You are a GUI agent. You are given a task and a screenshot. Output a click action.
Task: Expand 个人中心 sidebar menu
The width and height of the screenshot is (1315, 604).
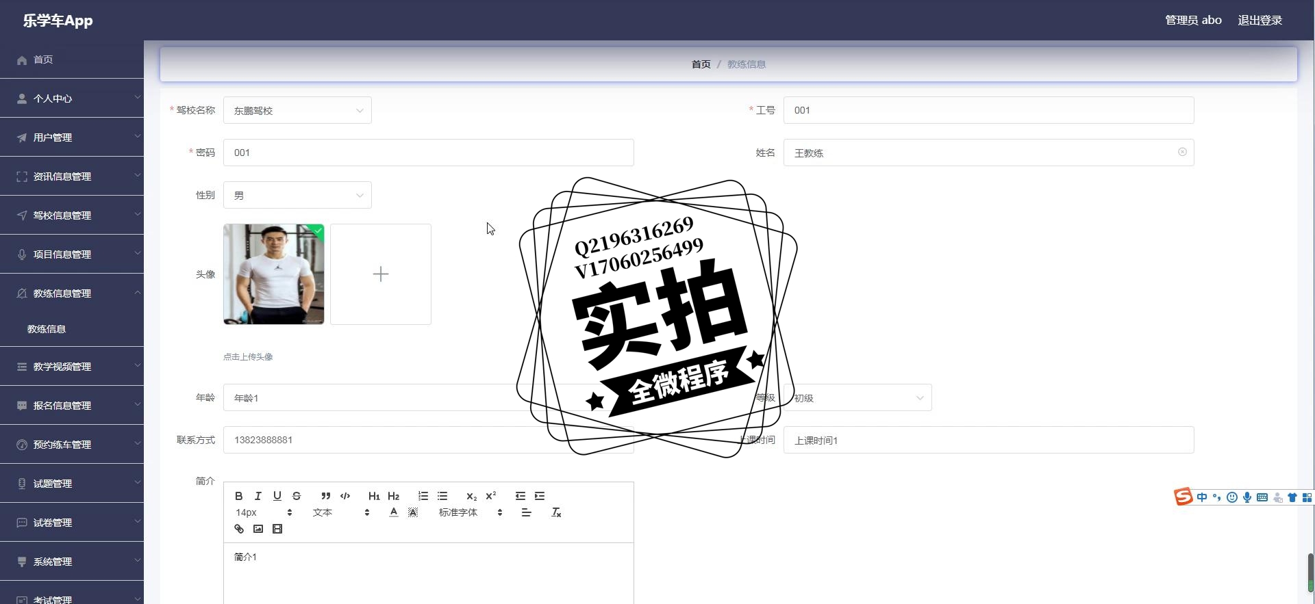(x=72, y=99)
